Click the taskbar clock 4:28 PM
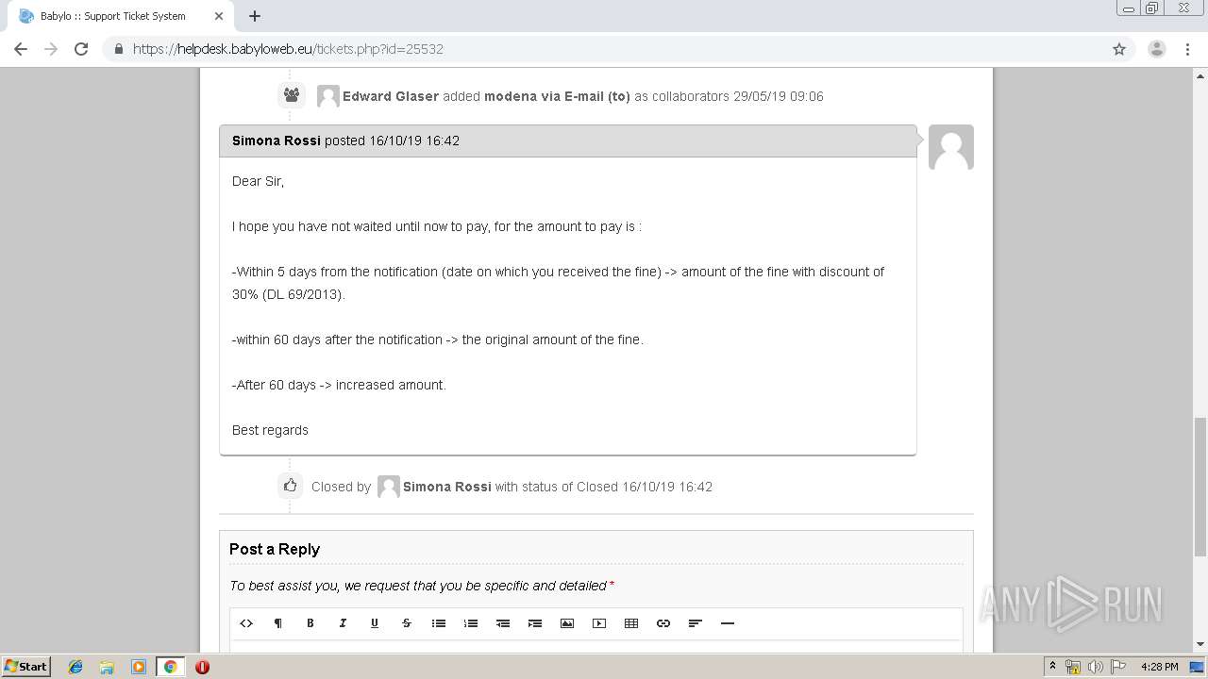 click(1159, 667)
